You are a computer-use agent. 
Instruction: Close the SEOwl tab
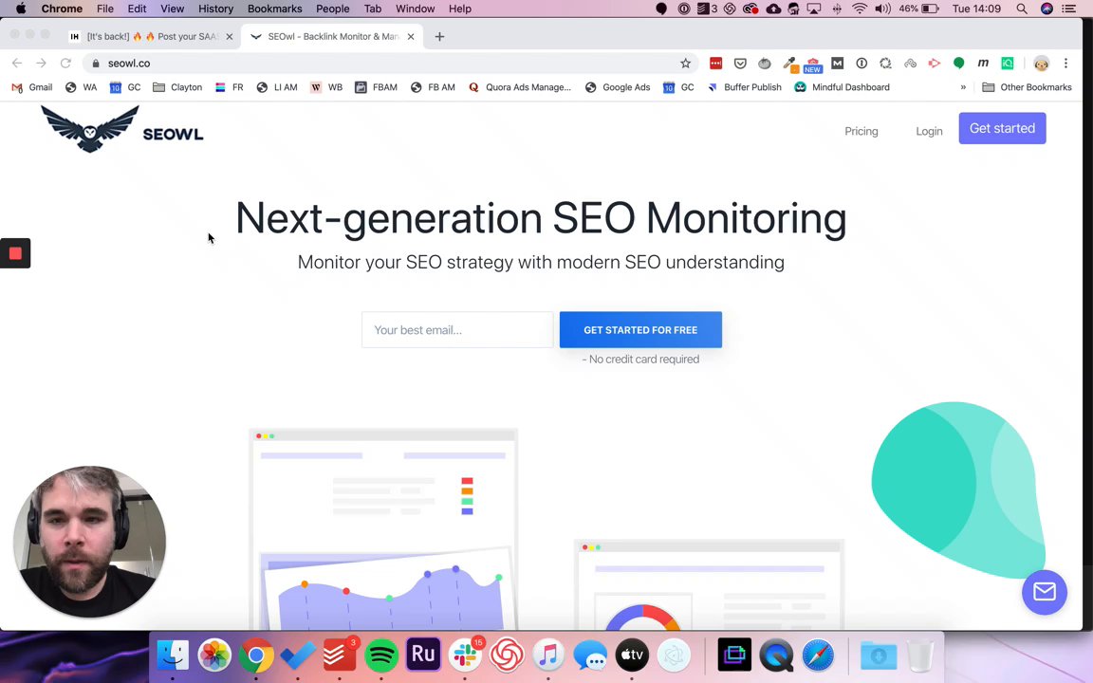click(x=411, y=37)
